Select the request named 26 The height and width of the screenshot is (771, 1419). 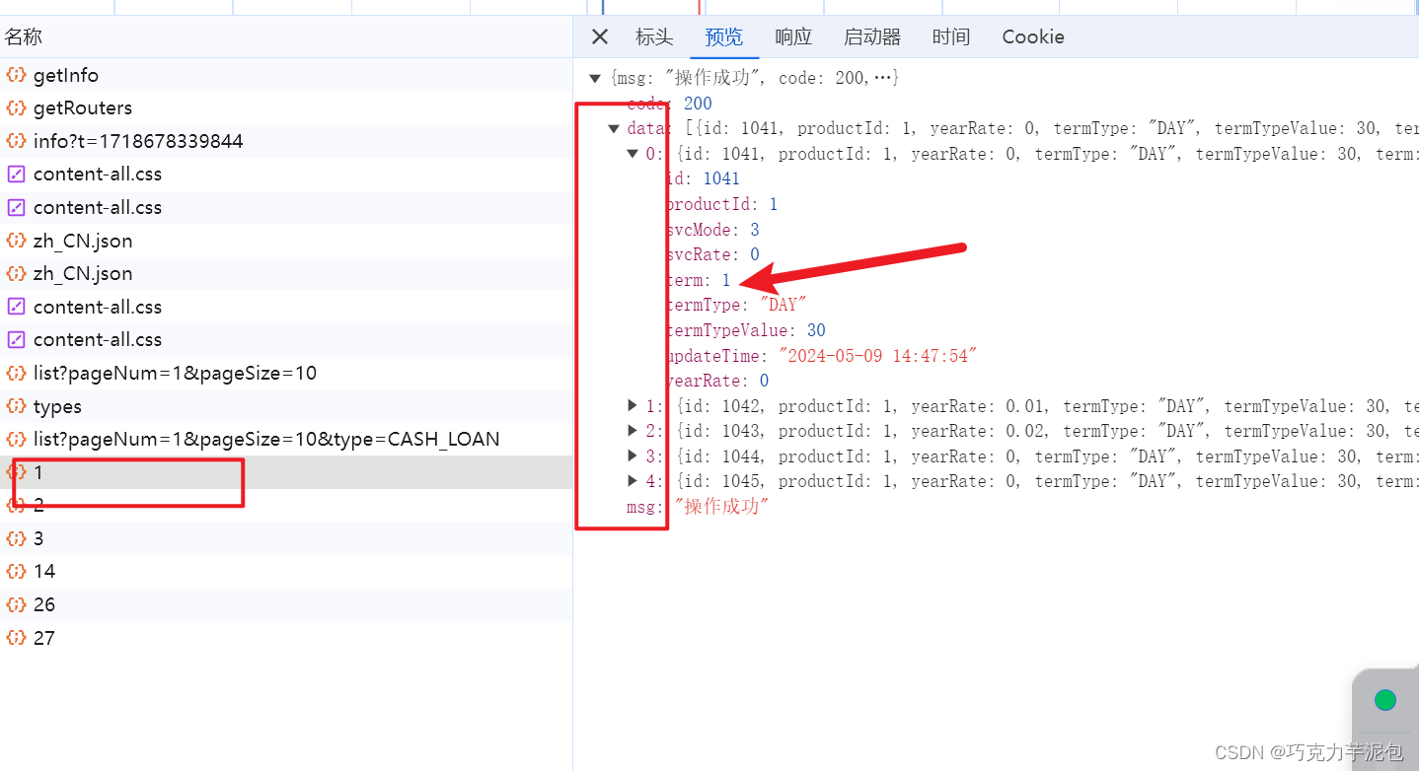click(286, 604)
